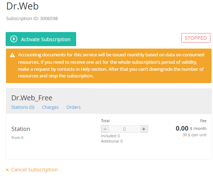Open the Charges tab
Image resolution: width=213 pixels, height=176 pixels.
pyautogui.click(x=50, y=107)
